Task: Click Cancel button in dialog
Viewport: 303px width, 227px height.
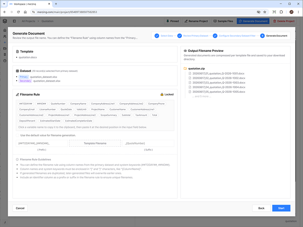Action: [x=20, y=208]
